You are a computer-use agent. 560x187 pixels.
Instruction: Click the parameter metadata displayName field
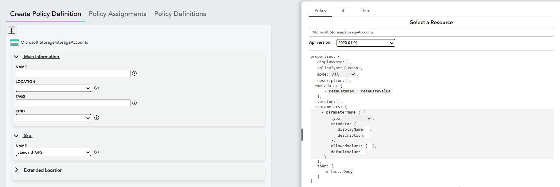tap(367, 129)
